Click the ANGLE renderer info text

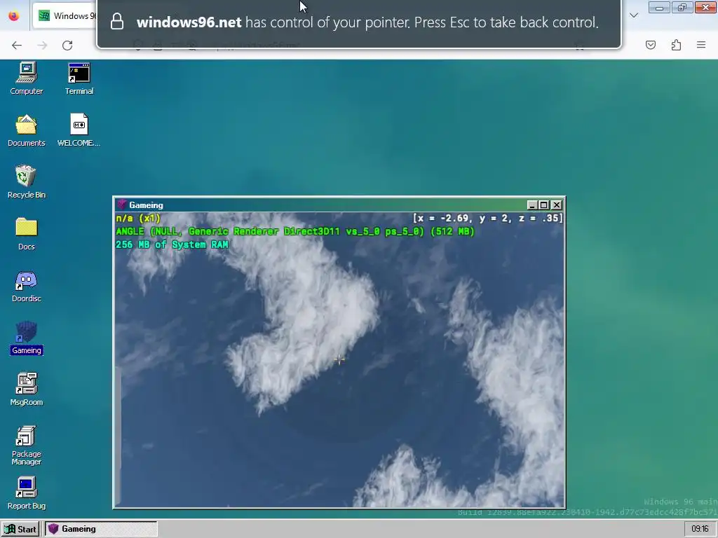pyautogui.click(x=295, y=231)
